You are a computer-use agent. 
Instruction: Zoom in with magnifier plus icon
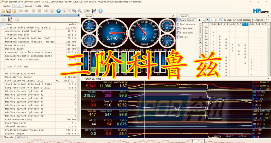(74, 11)
